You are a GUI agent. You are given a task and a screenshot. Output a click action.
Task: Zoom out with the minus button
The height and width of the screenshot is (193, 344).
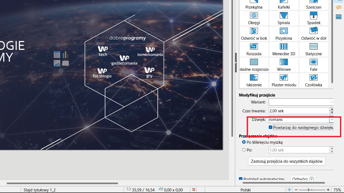[296, 190]
